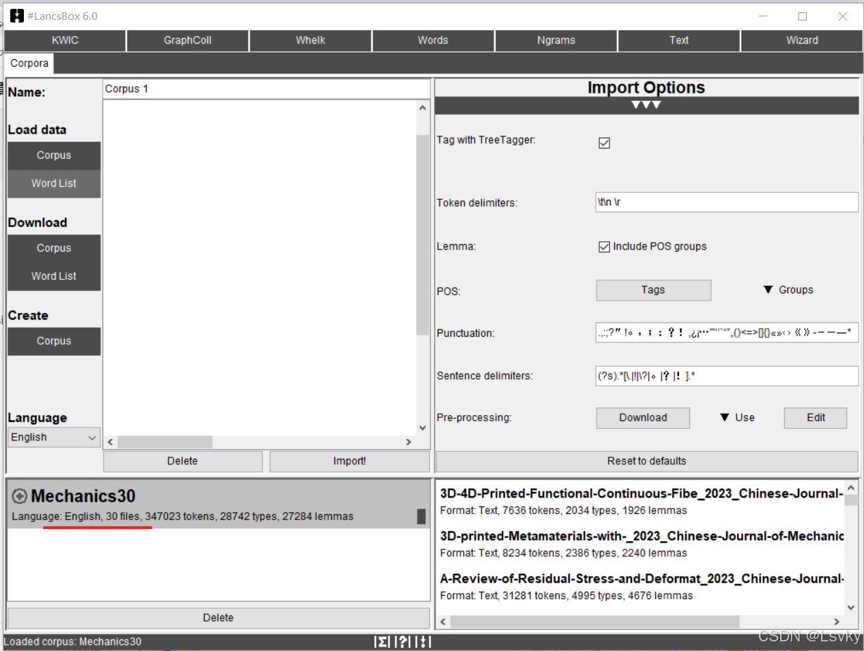Click down arrow of corpus files panel scrollbar
Screen dimensions: 864x651
(851, 607)
